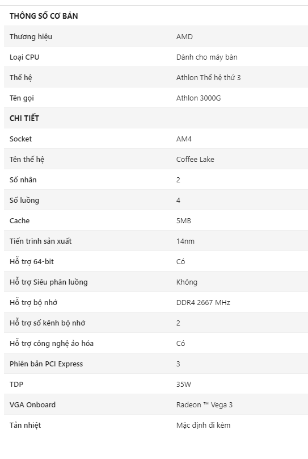Screen dimensions: 308x459
Task: Click the Số luồng row label
Action: click(x=24, y=200)
